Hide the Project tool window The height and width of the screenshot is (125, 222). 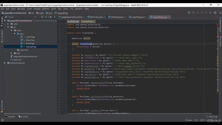(55, 17)
